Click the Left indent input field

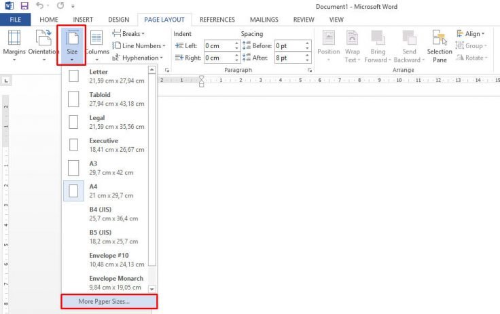tap(221, 46)
